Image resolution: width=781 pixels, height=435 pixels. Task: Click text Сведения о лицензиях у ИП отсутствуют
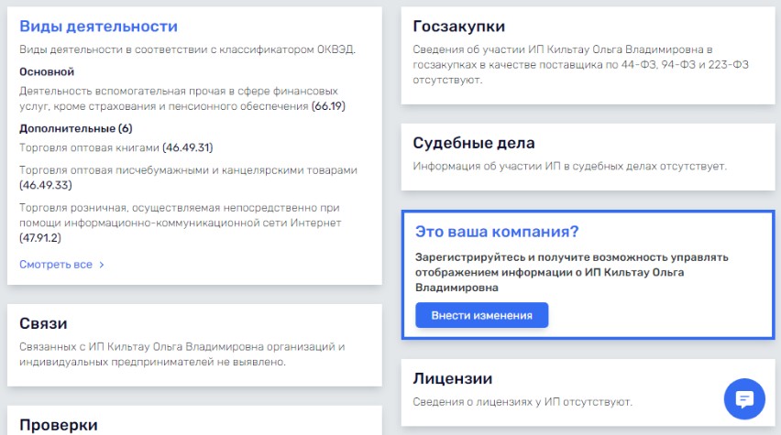(522, 402)
